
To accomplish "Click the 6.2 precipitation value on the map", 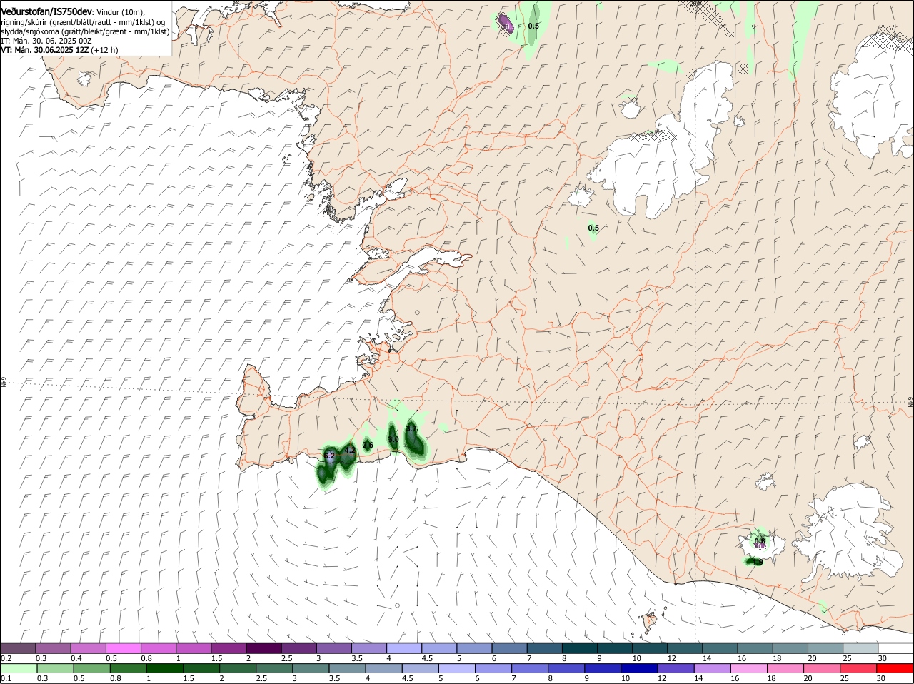I will [329, 456].
